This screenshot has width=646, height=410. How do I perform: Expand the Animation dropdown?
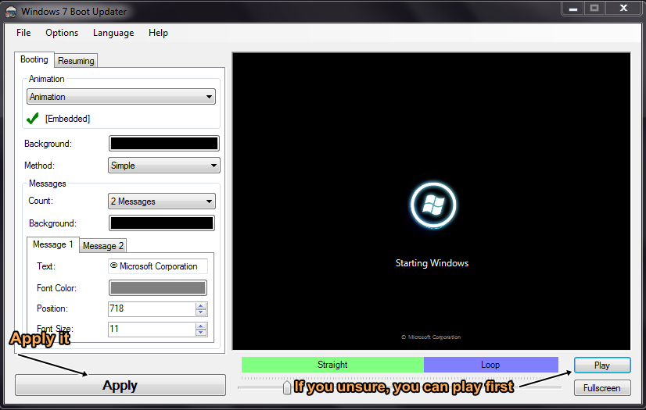121,97
